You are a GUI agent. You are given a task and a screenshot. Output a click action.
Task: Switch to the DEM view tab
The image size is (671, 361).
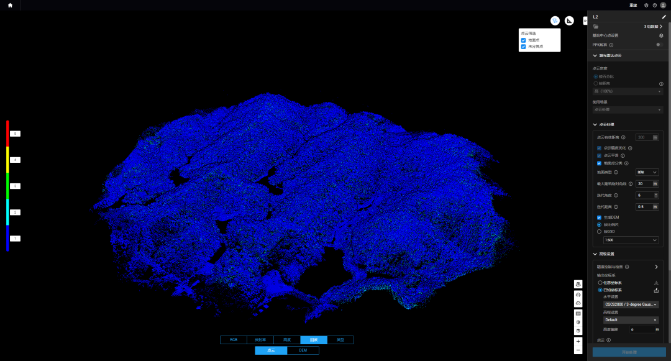click(303, 350)
